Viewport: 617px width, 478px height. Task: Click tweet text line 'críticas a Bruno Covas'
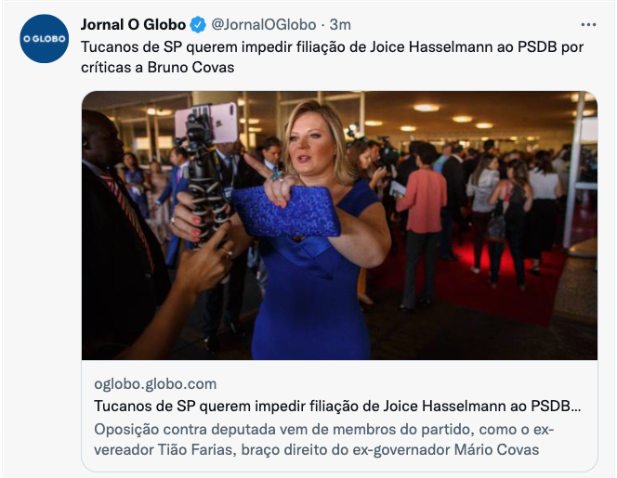coord(157,68)
